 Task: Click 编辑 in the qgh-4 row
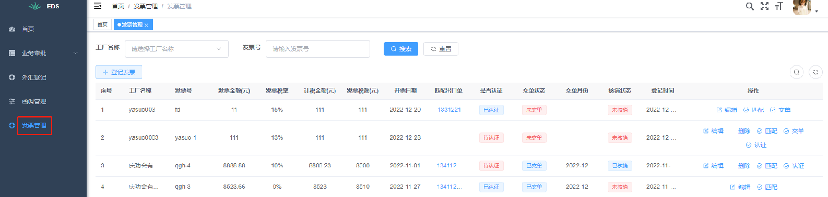point(713,166)
